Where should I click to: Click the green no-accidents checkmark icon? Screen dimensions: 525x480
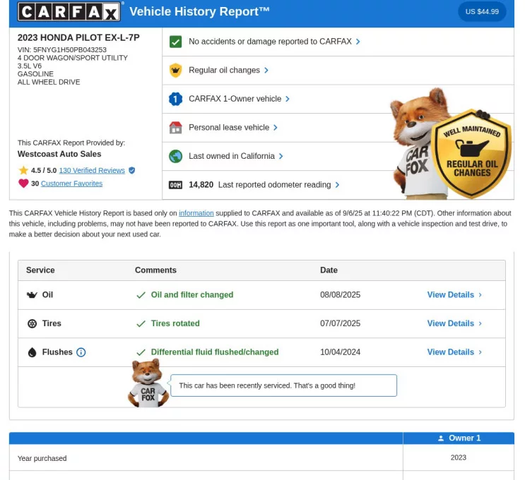point(175,42)
